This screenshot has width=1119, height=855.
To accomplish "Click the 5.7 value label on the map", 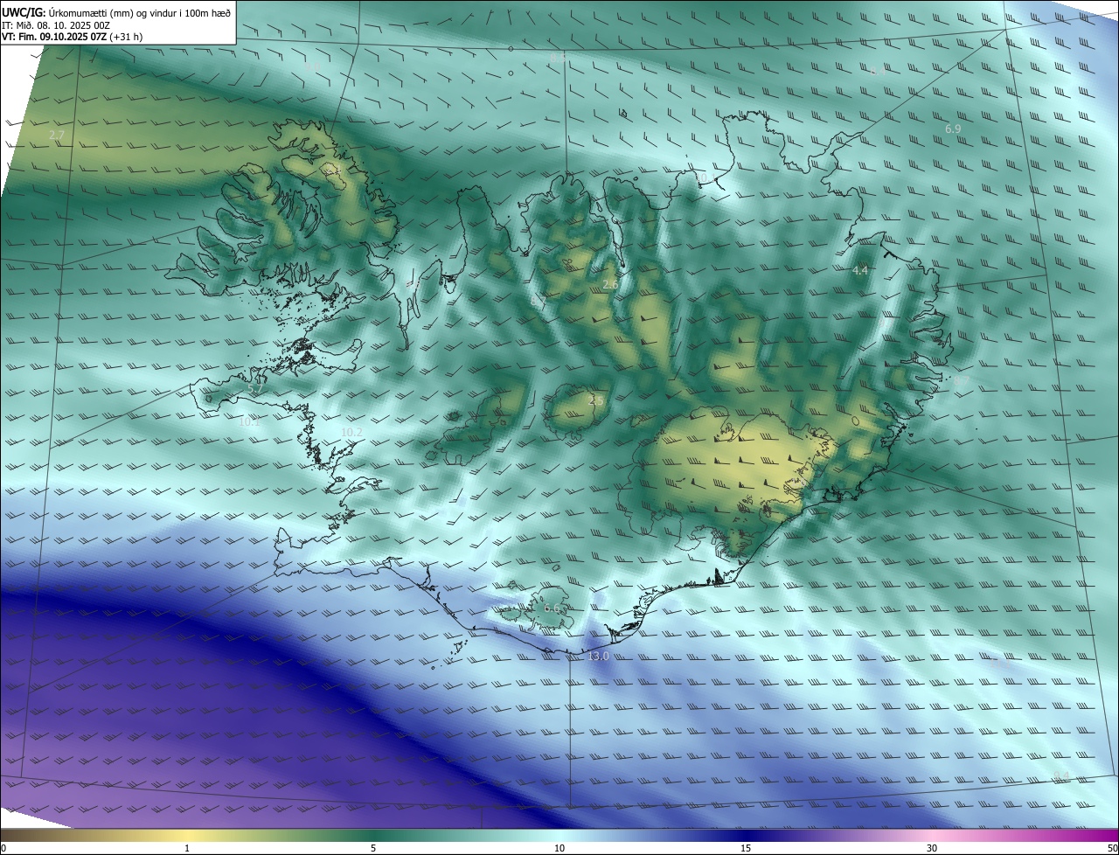I will coord(255,390).
